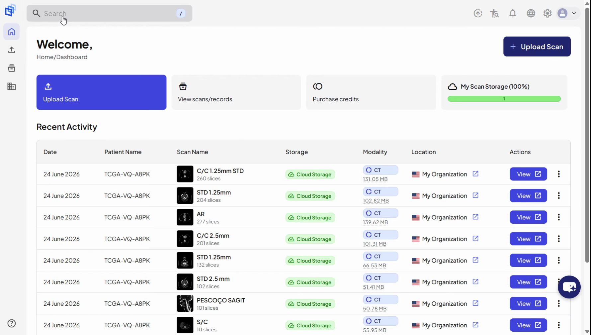Open location link icon for C/C 2.5mm row
This screenshot has width=591, height=335.
coord(475,239)
